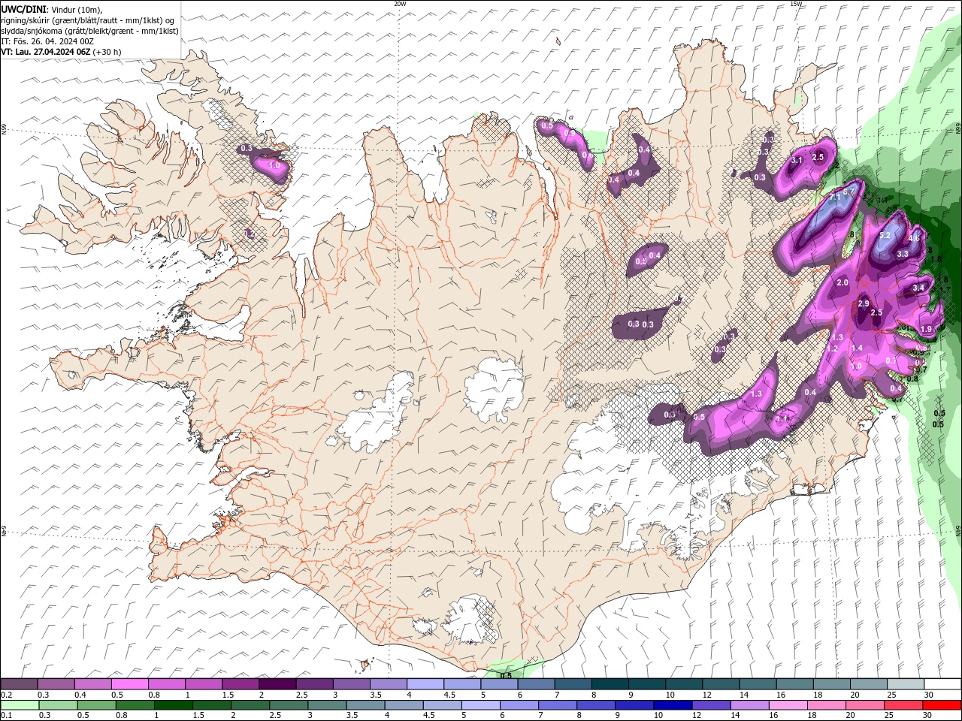Click the 'UWC/DINI: Vindur (10m),' title line
This screenshot has width=962, height=721.
(52, 9)
